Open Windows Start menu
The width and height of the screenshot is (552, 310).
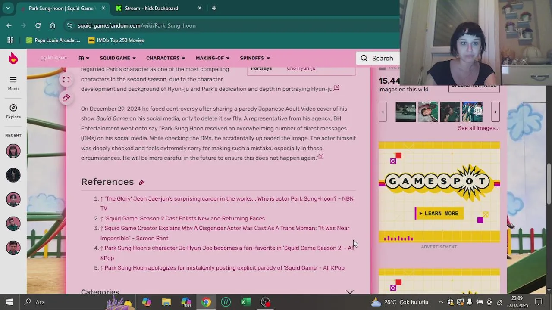coord(9,302)
